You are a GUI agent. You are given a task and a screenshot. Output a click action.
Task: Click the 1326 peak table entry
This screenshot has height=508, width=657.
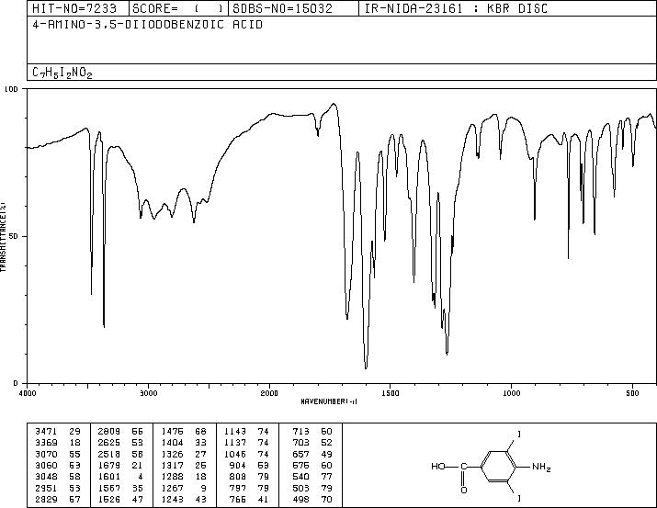coord(184,454)
